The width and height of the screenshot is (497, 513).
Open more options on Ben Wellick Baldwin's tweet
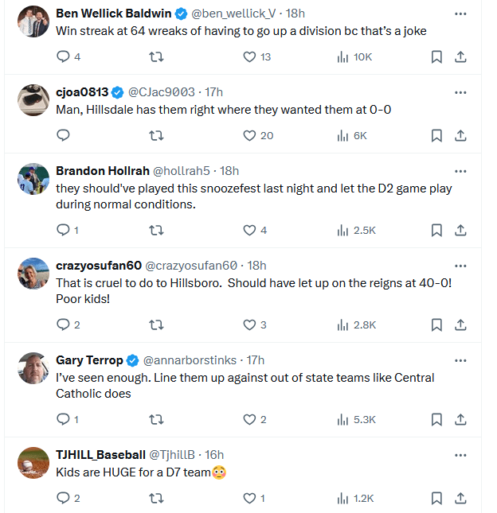[x=460, y=14]
